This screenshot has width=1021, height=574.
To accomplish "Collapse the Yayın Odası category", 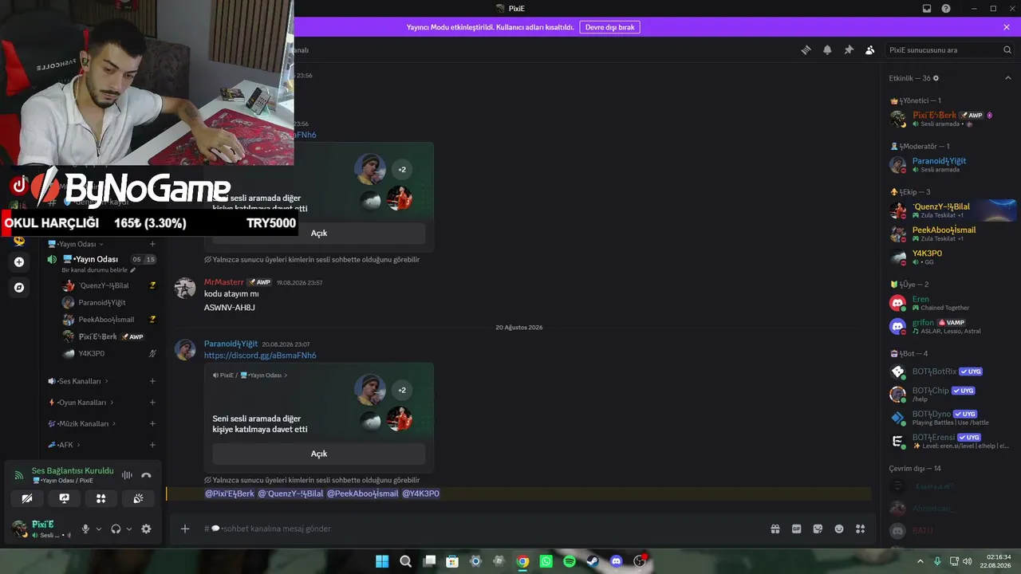I will [x=76, y=244].
